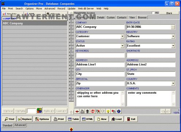Click the greyed-out previous record arrow near 100%
Screen dimensions: 181x132
point(163,111)
